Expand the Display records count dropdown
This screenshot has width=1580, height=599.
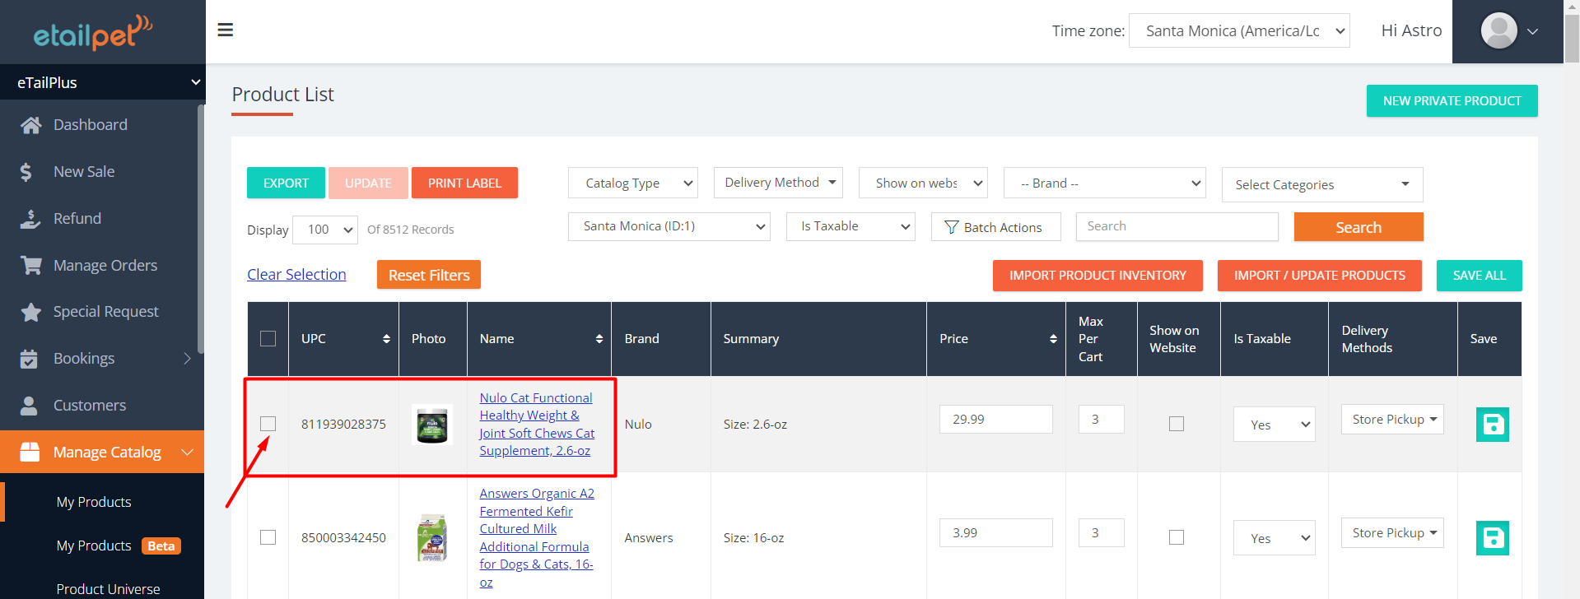pyautogui.click(x=325, y=230)
